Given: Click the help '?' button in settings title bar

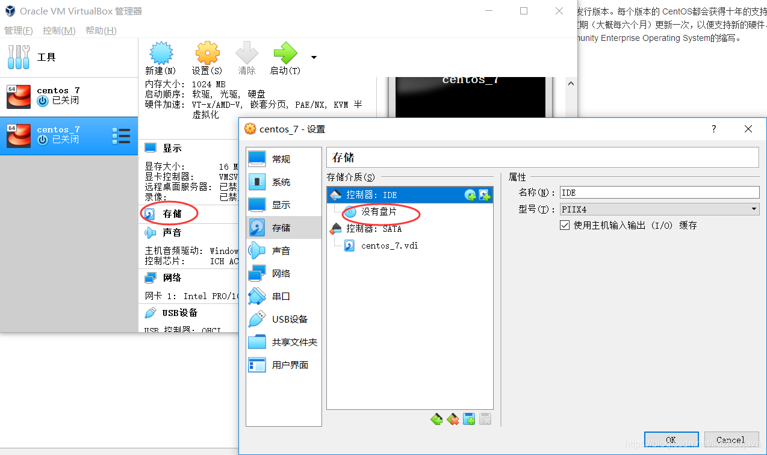Looking at the screenshot, I should pyautogui.click(x=714, y=129).
